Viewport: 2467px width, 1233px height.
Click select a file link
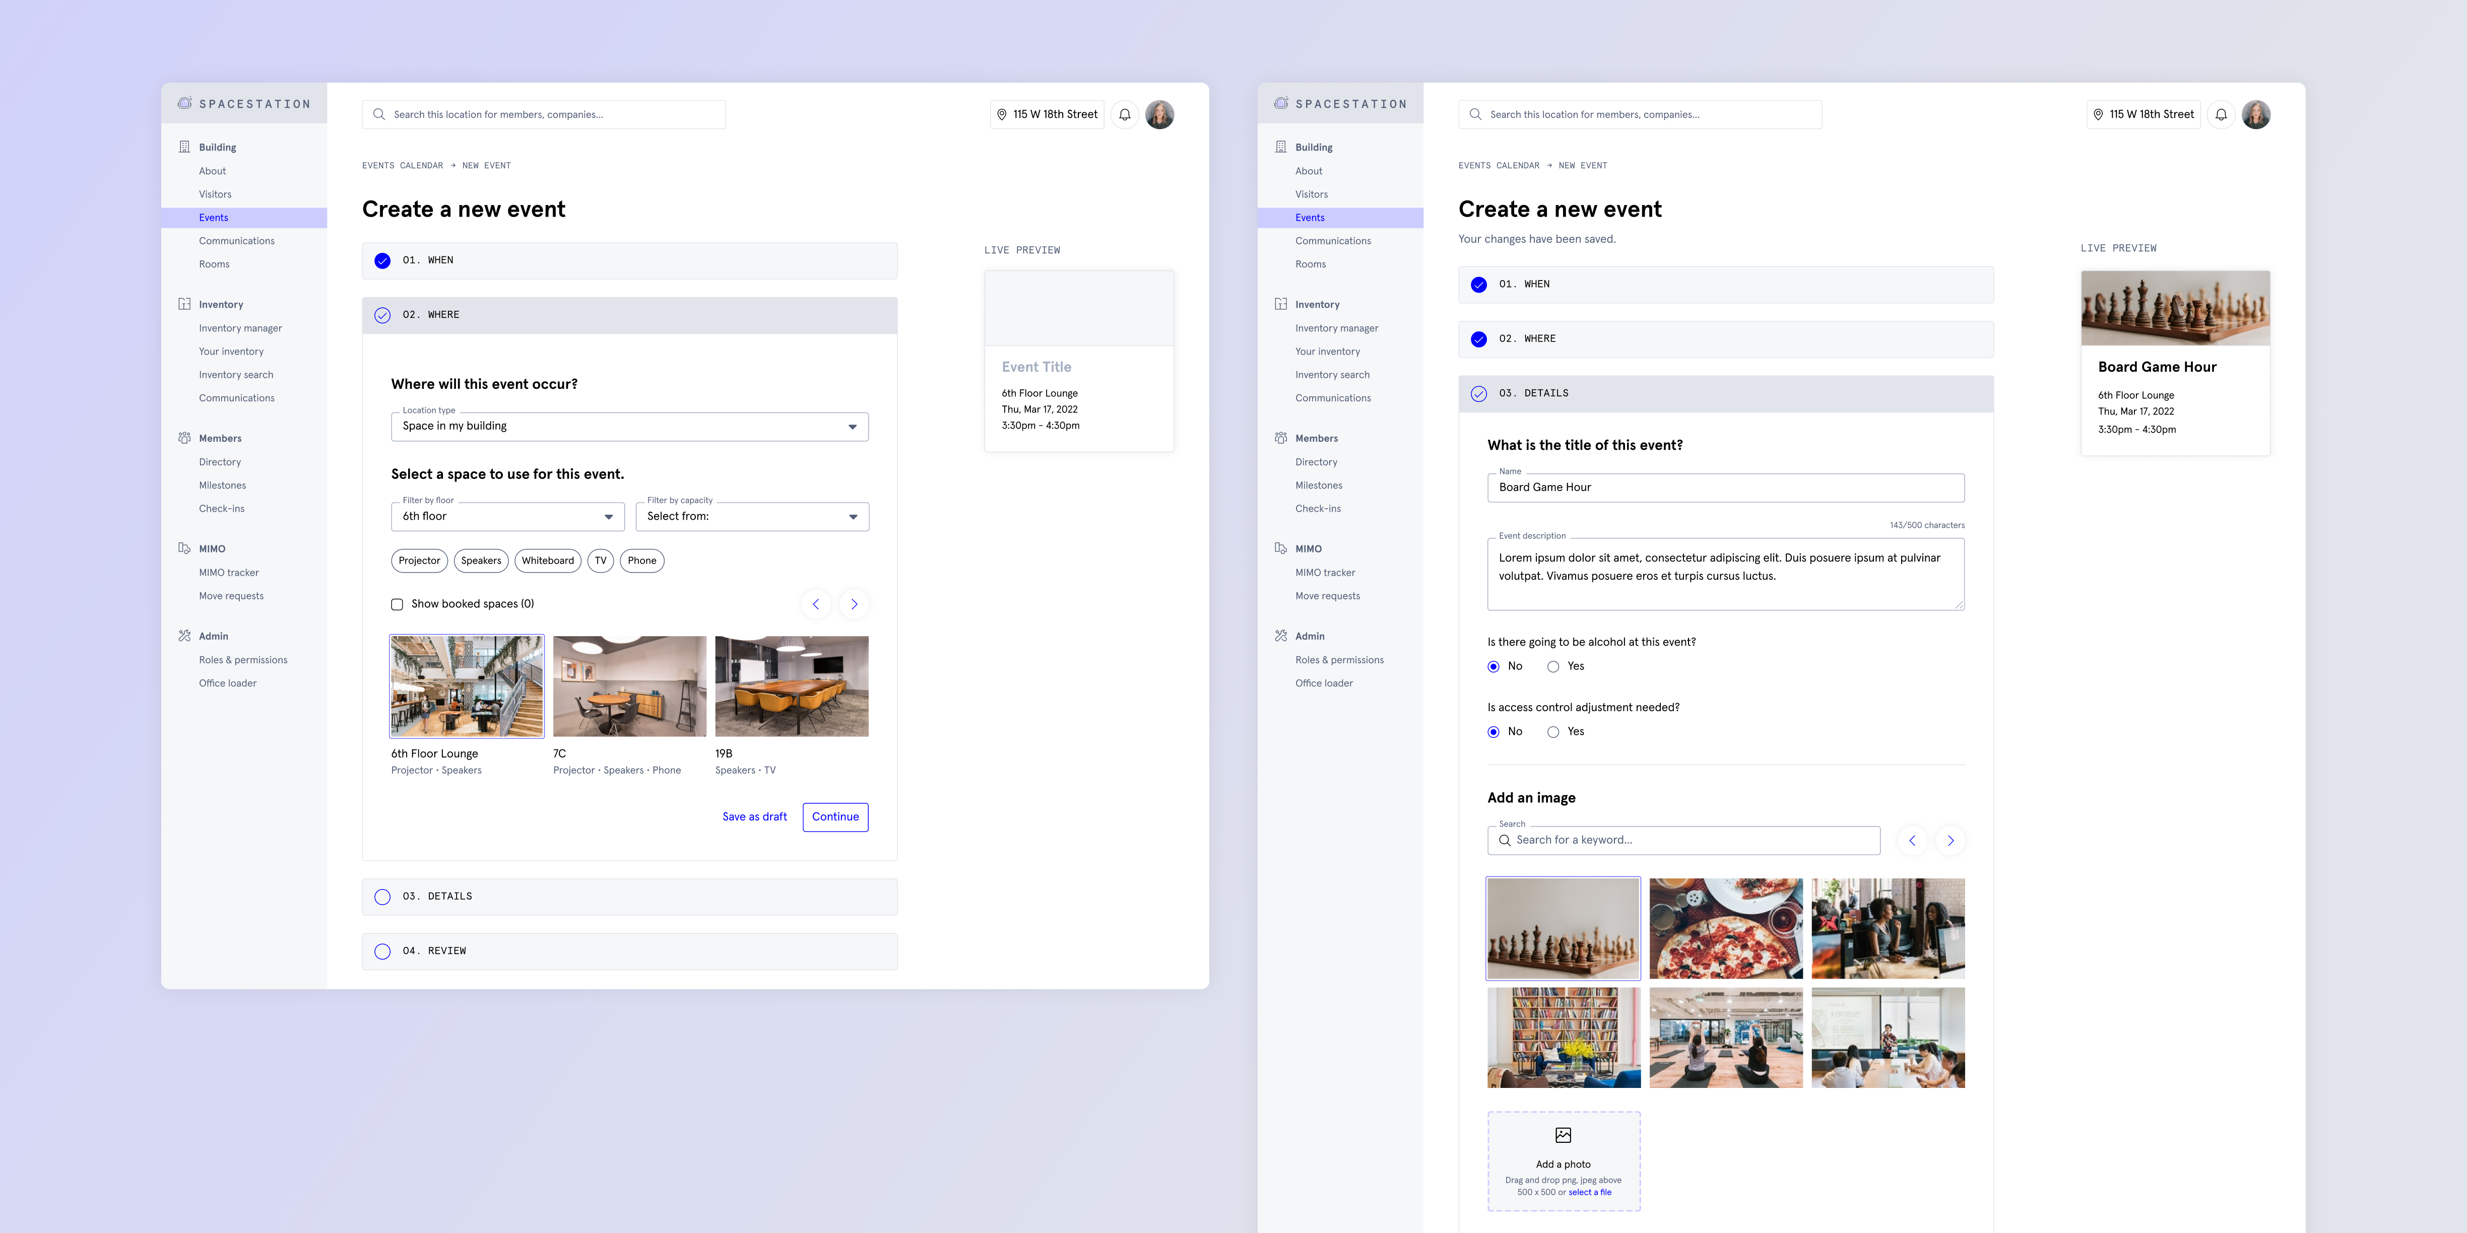click(1590, 1192)
